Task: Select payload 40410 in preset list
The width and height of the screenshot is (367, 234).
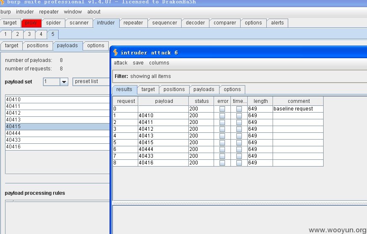Action: tap(57, 100)
